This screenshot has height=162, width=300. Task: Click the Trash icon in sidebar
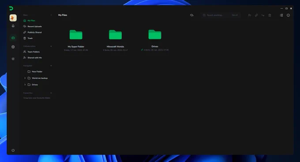pos(25,38)
